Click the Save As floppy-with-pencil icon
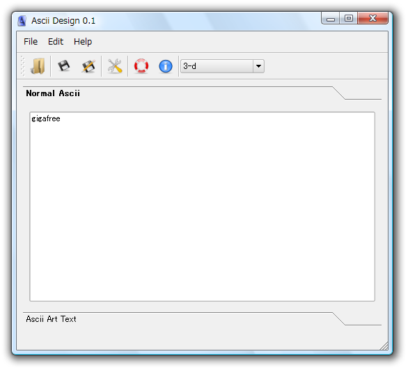This screenshot has width=408, height=370. click(88, 66)
